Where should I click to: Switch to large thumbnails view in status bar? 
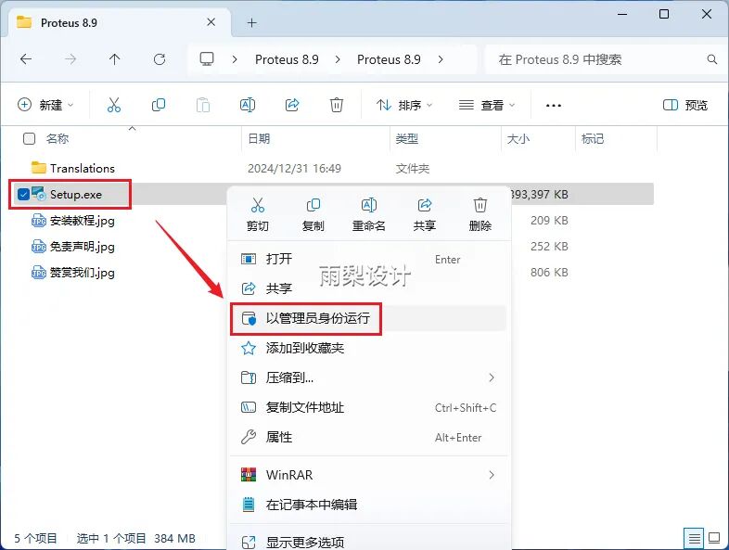coord(715,538)
